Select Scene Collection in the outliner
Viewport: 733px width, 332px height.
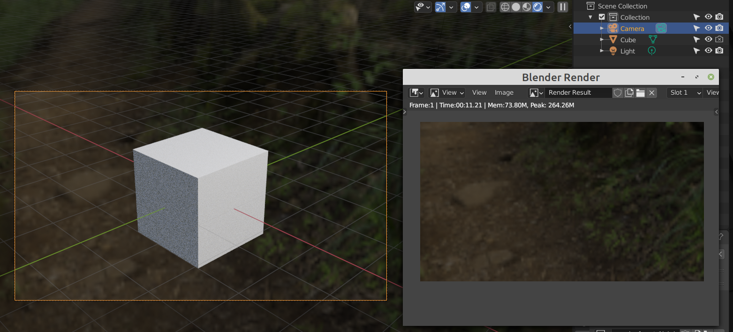(x=621, y=6)
